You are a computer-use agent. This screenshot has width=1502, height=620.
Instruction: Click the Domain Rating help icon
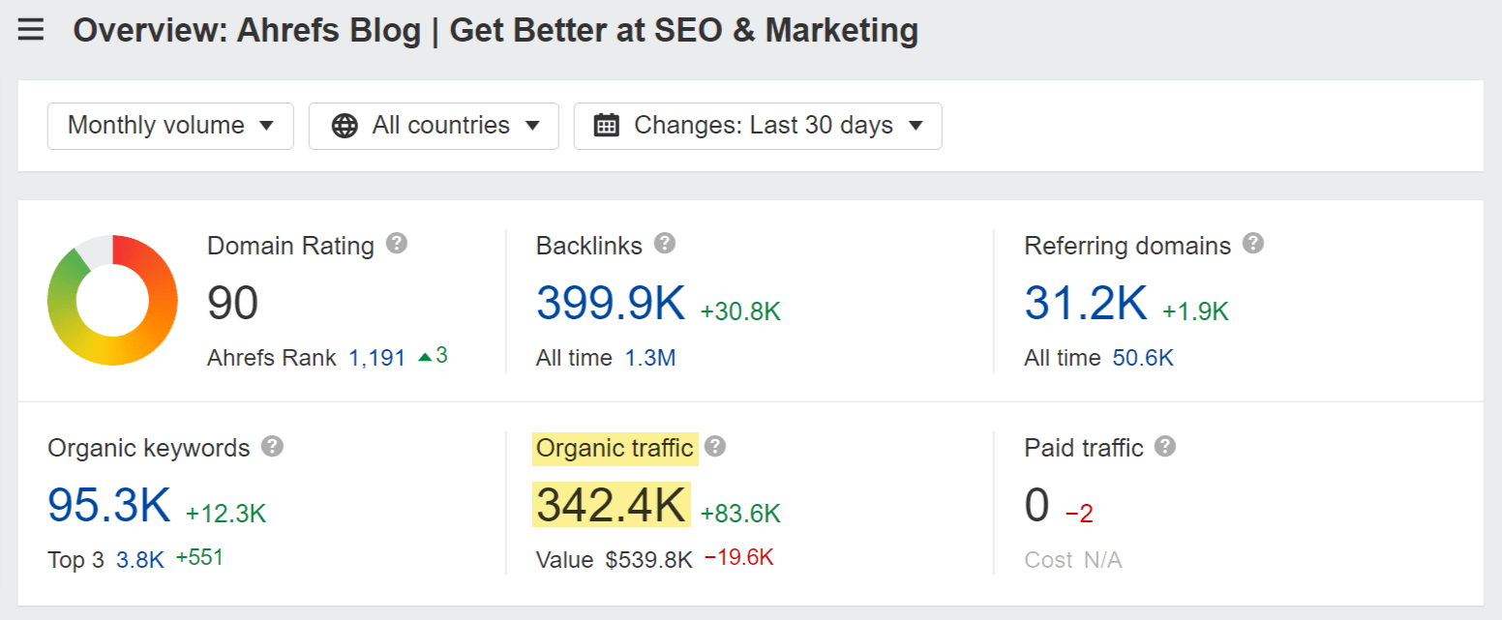tap(397, 245)
